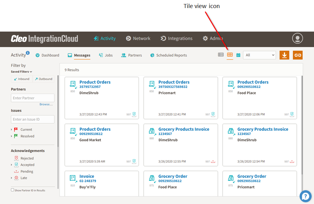Toggle the Outbound filter
This screenshot has width=314, height=204.
[x=43, y=79]
